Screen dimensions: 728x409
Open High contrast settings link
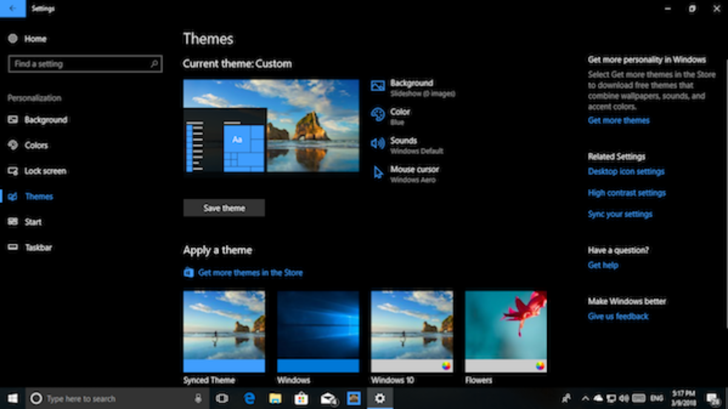(627, 193)
